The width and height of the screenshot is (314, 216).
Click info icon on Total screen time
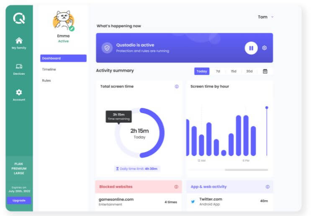(x=177, y=86)
